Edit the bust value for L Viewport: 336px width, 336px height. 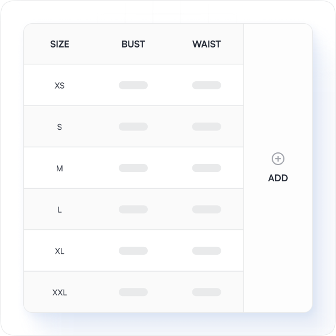click(x=133, y=209)
